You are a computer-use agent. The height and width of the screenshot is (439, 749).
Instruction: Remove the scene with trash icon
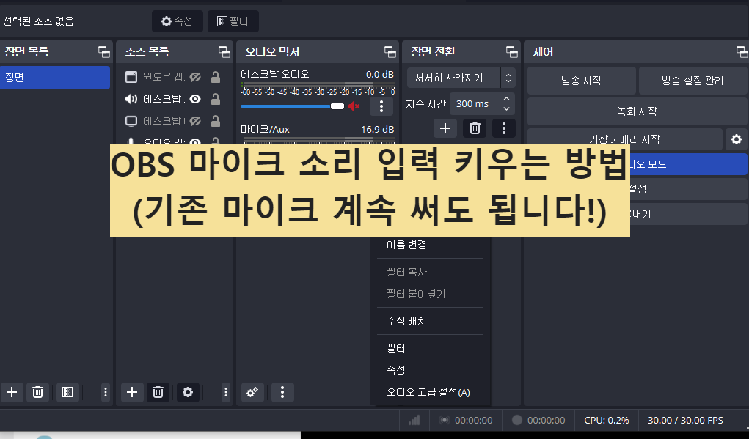click(37, 392)
